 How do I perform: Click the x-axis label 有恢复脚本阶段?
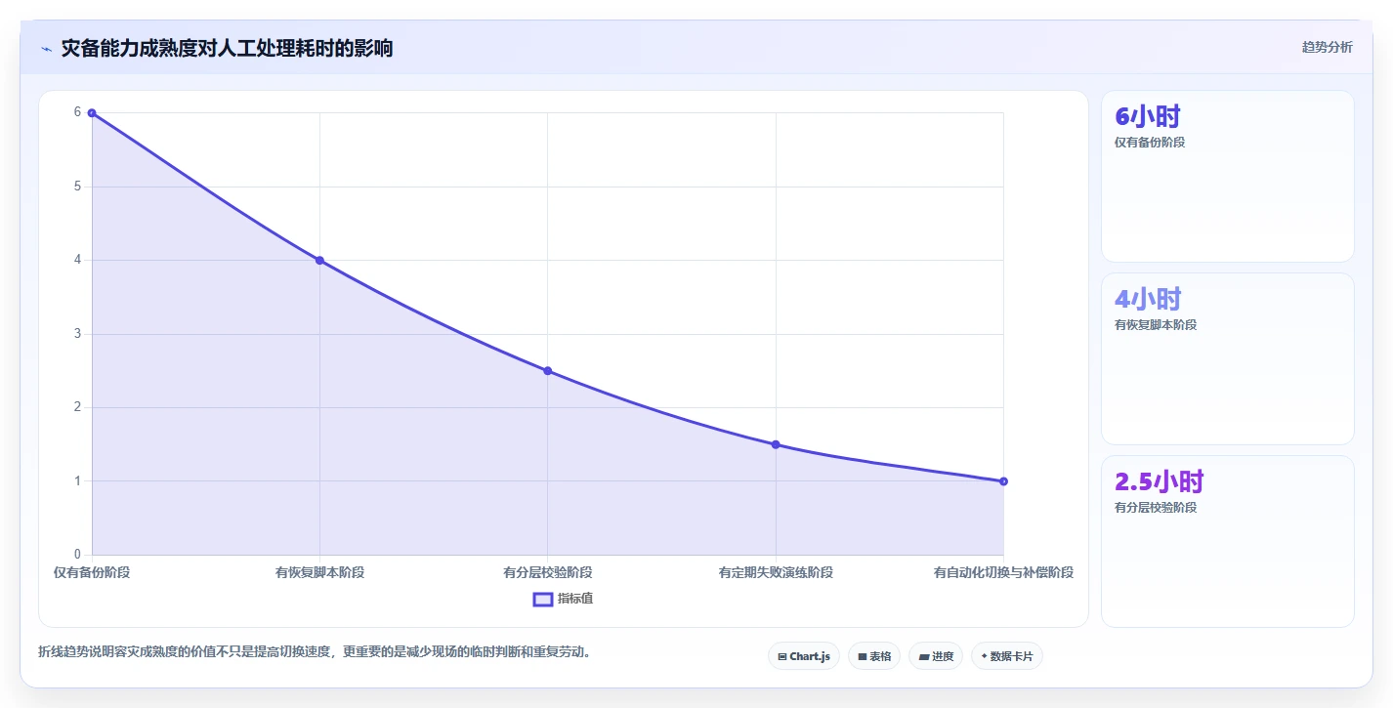319,572
